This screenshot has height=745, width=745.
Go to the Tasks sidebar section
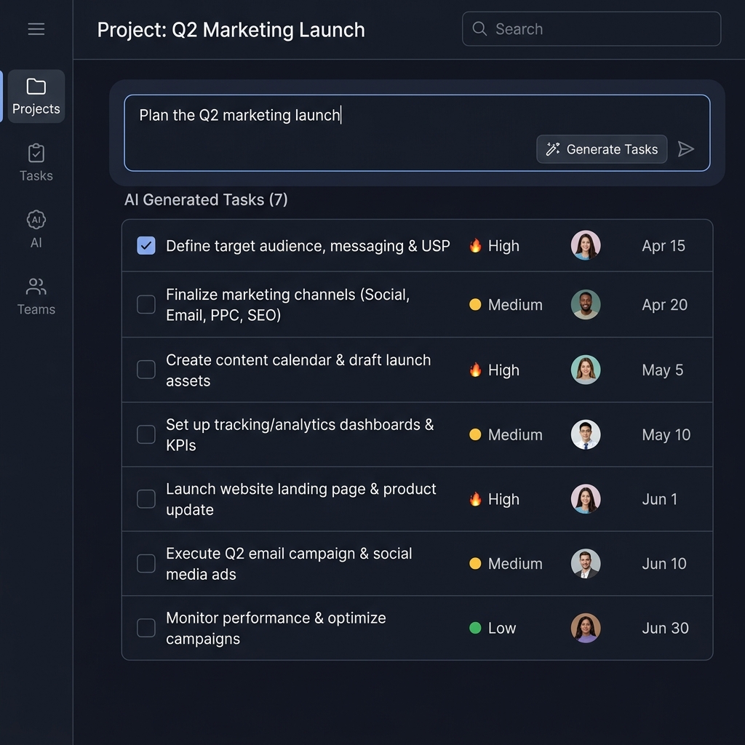(36, 162)
